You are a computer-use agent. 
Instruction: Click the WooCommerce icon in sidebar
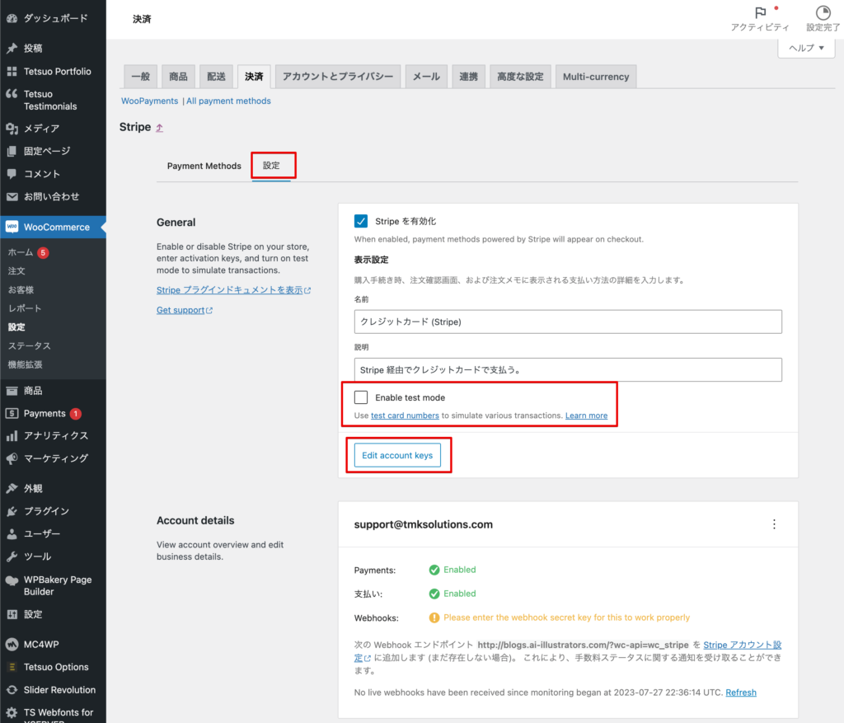(x=12, y=227)
